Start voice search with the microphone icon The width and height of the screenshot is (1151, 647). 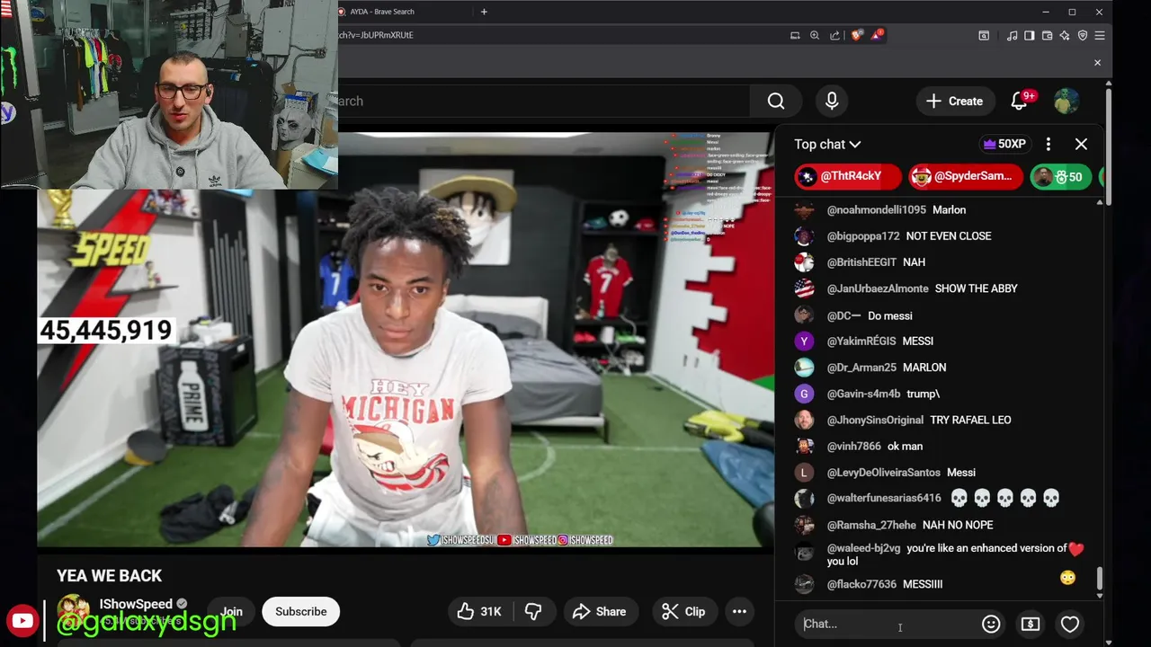click(832, 102)
